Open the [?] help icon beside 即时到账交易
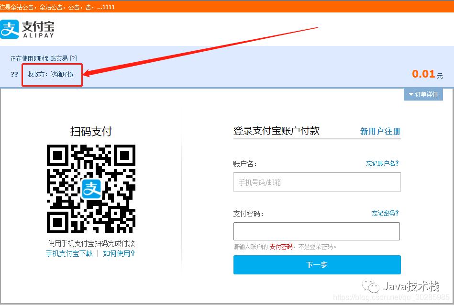 click(x=73, y=58)
